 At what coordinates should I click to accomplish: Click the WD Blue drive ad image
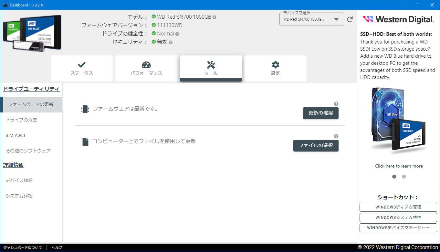[399, 120]
